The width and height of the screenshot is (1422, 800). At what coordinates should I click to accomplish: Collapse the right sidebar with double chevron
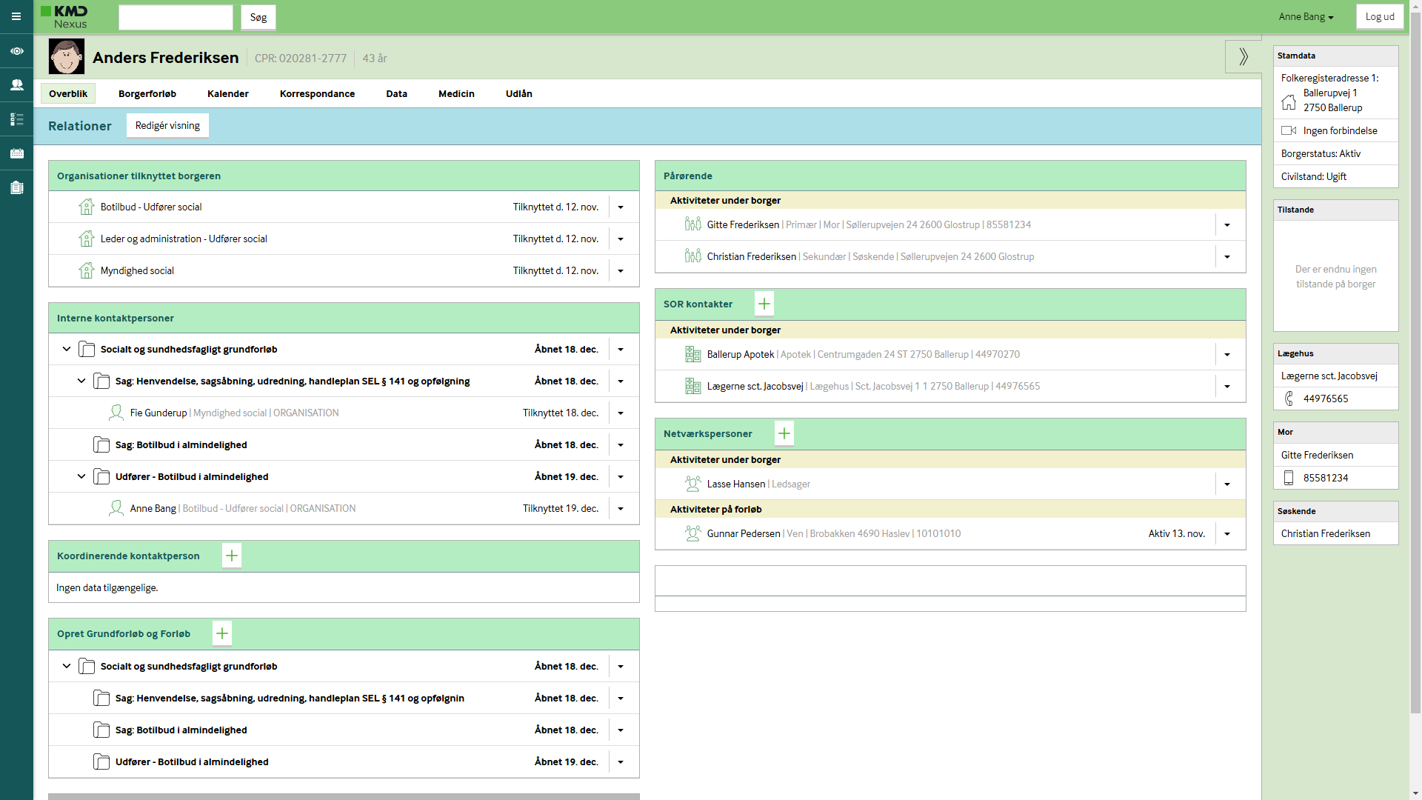[1243, 56]
